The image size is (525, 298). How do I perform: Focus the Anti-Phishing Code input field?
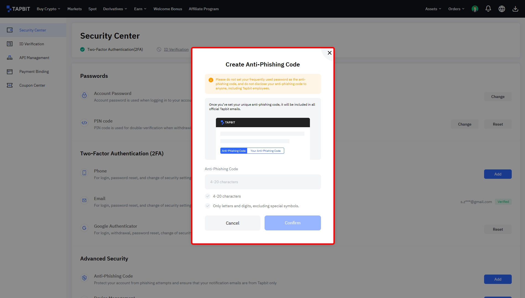[x=263, y=182]
